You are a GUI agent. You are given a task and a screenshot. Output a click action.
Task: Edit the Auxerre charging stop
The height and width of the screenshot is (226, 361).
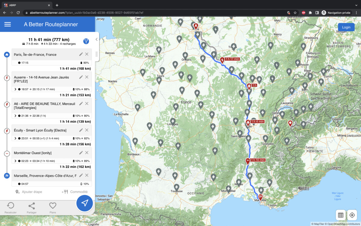tap(81, 77)
